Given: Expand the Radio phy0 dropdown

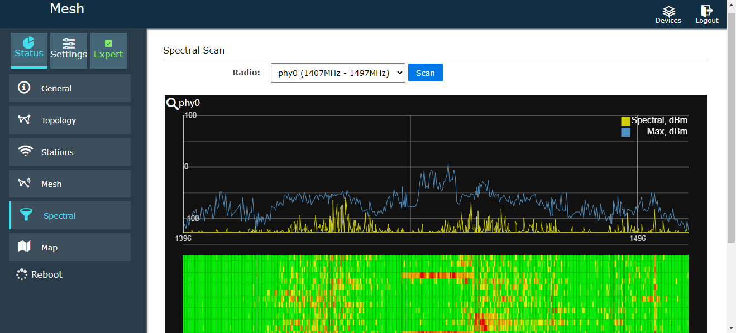Looking at the screenshot, I should [338, 73].
